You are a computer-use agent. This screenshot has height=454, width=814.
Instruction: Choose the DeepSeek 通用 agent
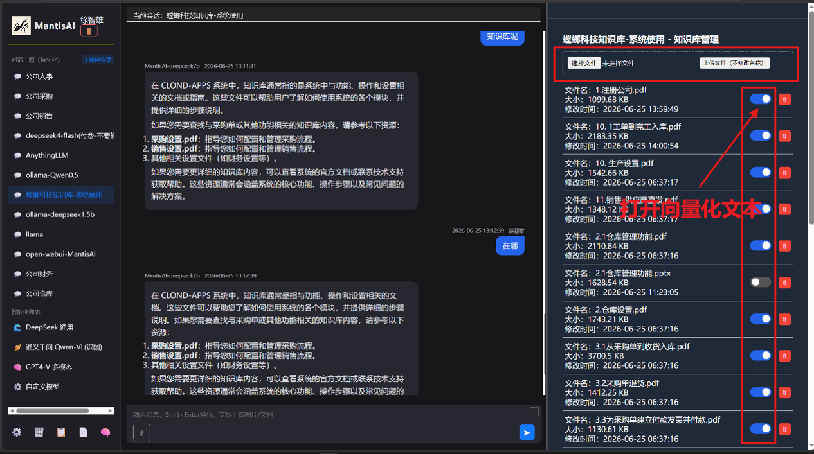[61, 327]
